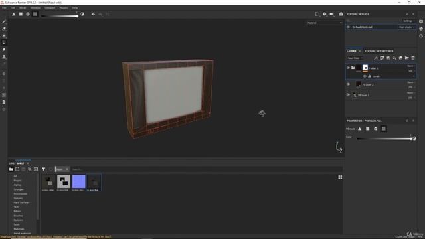Open the camera settings icon in viewport toolbar
Image resolution: width=425 pixels, height=239 pixels.
point(331,14)
